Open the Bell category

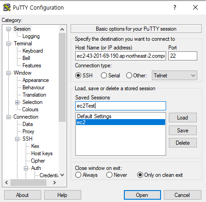26,58
